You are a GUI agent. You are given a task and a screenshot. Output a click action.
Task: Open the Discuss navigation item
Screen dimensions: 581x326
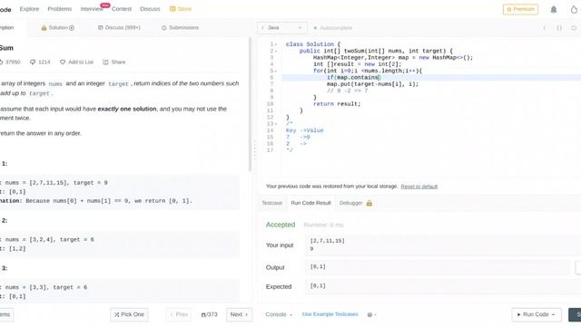click(150, 9)
